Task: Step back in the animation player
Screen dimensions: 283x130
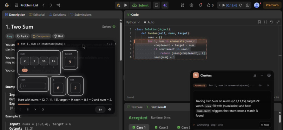Action: click(x=20, y=109)
